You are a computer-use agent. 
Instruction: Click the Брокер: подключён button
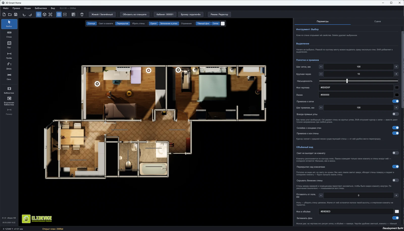pos(191,14)
